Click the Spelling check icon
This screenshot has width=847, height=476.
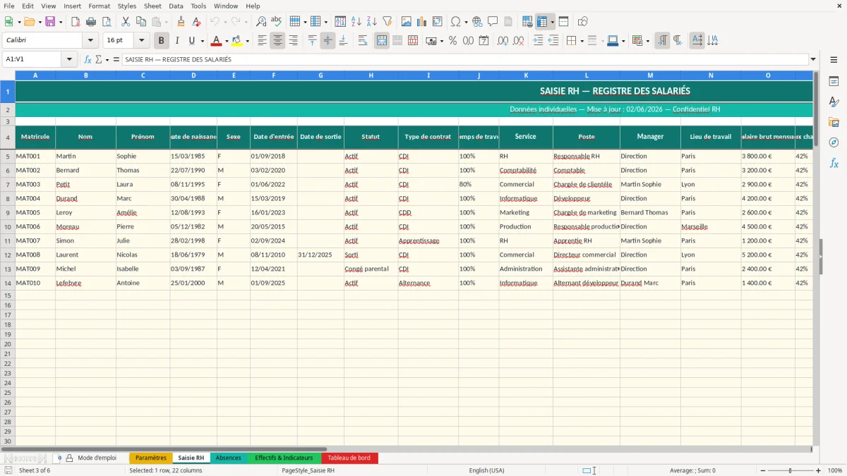point(277,22)
